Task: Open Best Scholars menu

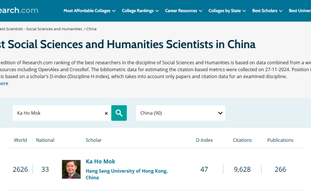Action: (x=267, y=11)
